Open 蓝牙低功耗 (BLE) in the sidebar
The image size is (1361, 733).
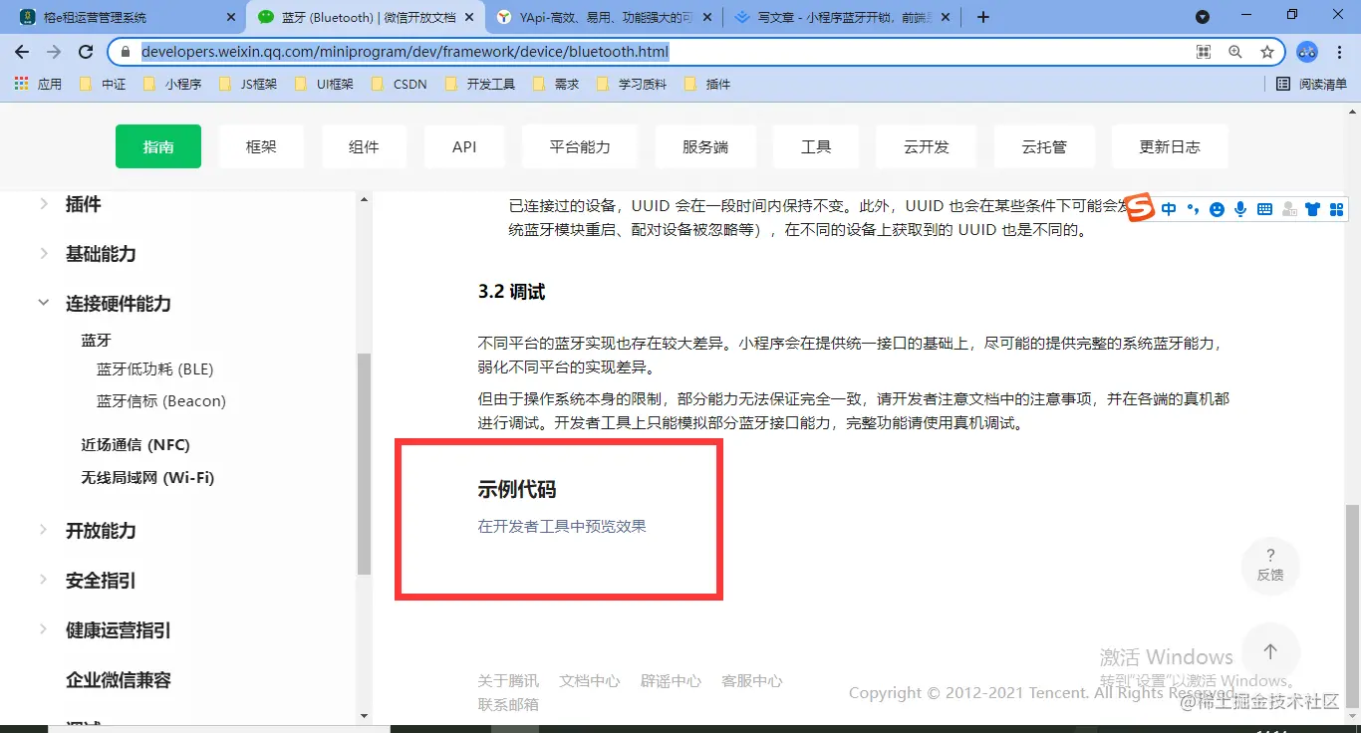(x=155, y=369)
